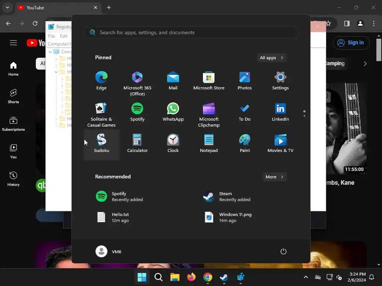Click YouTube Sign in button
The width and height of the screenshot is (382, 286).
coord(351,42)
